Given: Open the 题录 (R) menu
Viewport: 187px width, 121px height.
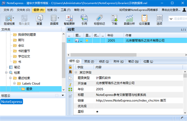Looking at the screenshot, I should (39, 10).
